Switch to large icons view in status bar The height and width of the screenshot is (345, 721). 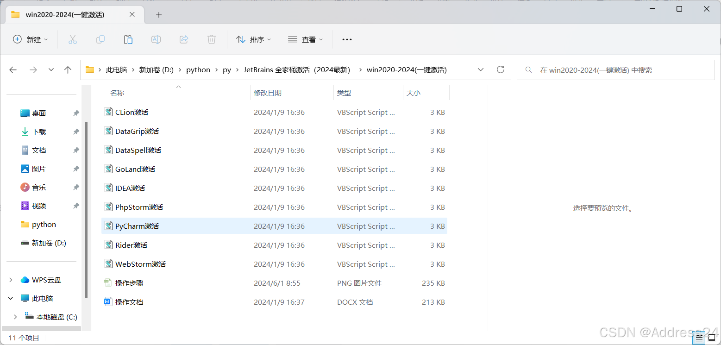pos(711,339)
